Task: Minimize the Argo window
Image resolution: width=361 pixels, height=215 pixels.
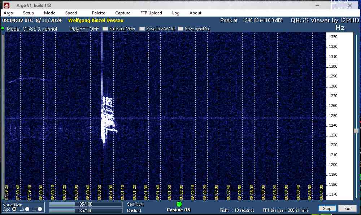Action: tap(317, 5)
